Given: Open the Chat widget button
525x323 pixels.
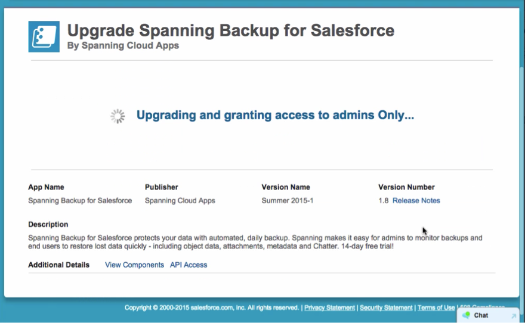Looking at the screenshot, I should (x=488, y=315).
